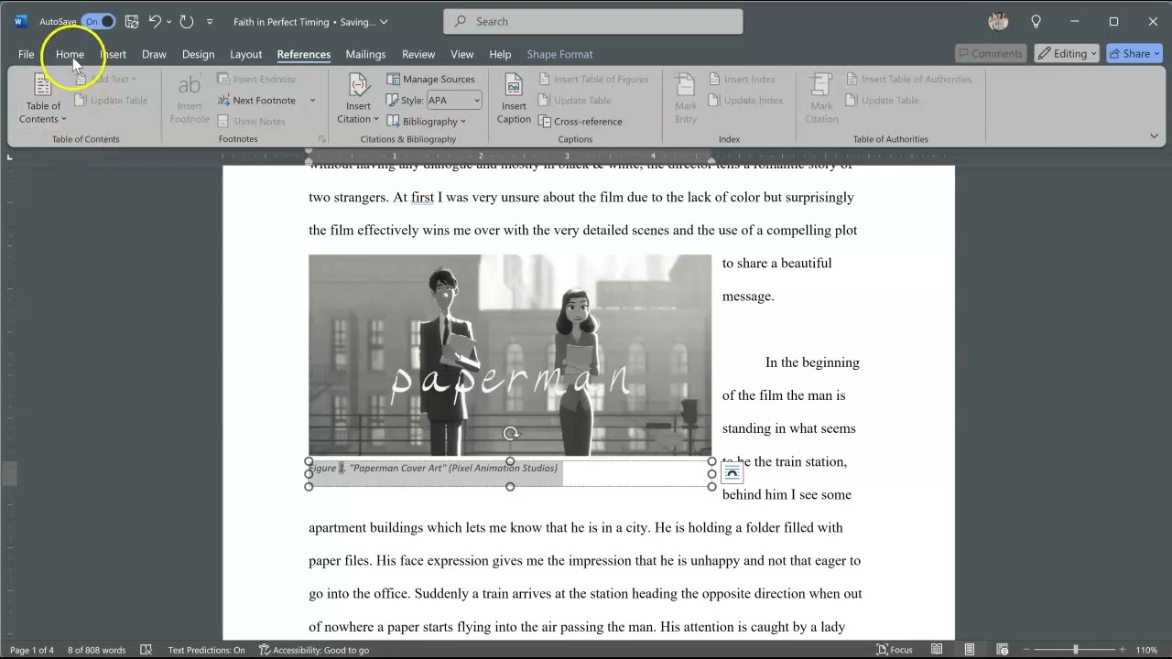Viewport: 1172px width, 659px height.
Task: Click the Redo icon
Action: (187, 21)
